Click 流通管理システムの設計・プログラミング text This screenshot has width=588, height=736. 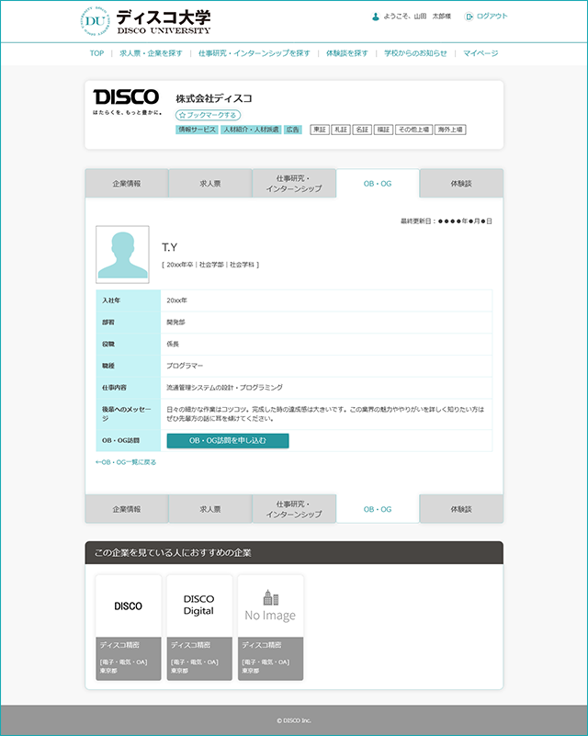[x=224, y=387]
